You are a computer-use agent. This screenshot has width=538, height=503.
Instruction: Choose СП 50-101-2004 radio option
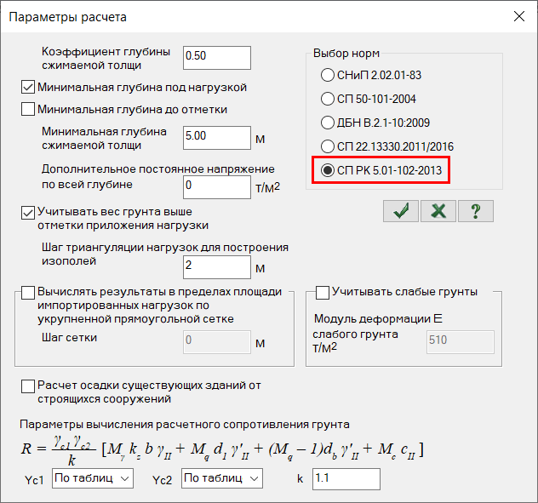(x=328, y=98)
